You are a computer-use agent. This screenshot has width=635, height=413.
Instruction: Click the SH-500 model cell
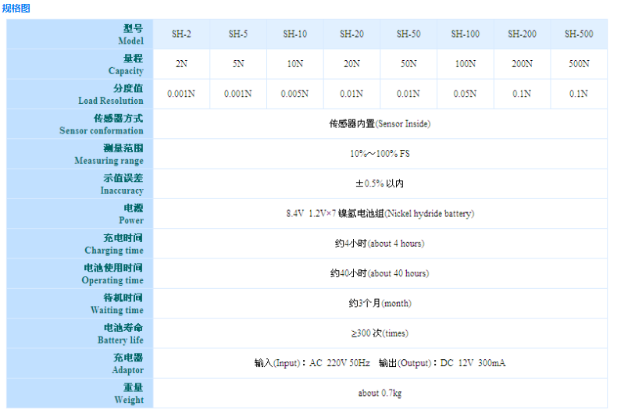point(579,34)
